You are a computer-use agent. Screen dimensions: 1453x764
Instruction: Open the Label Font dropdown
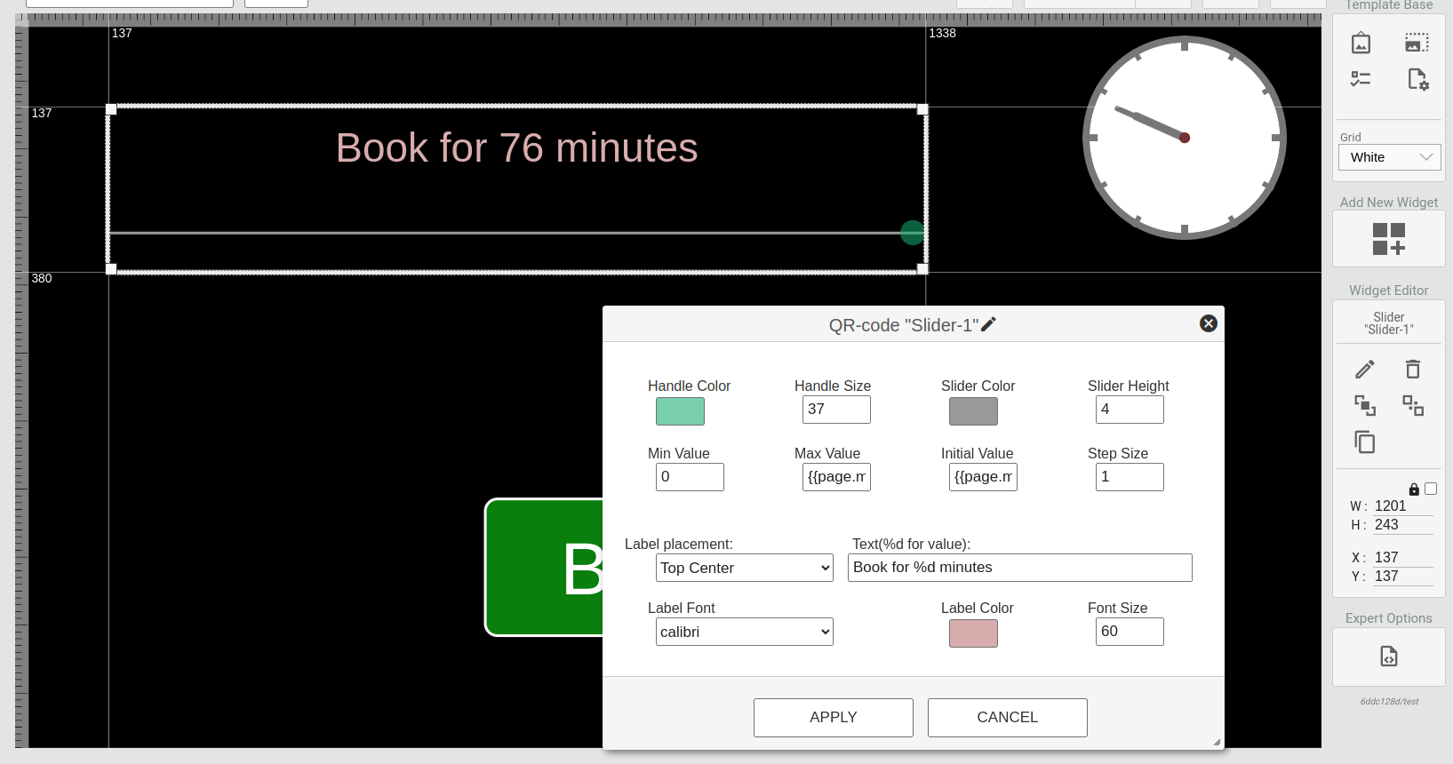(745, 632)
